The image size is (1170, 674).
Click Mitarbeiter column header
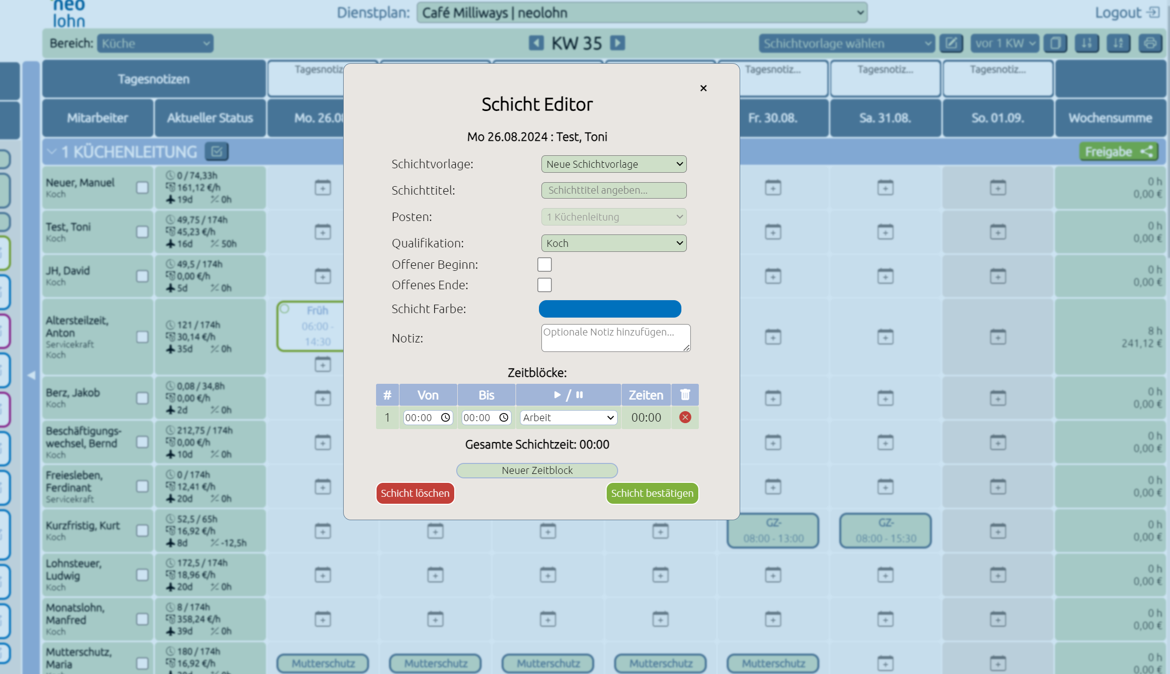point(98,118)
